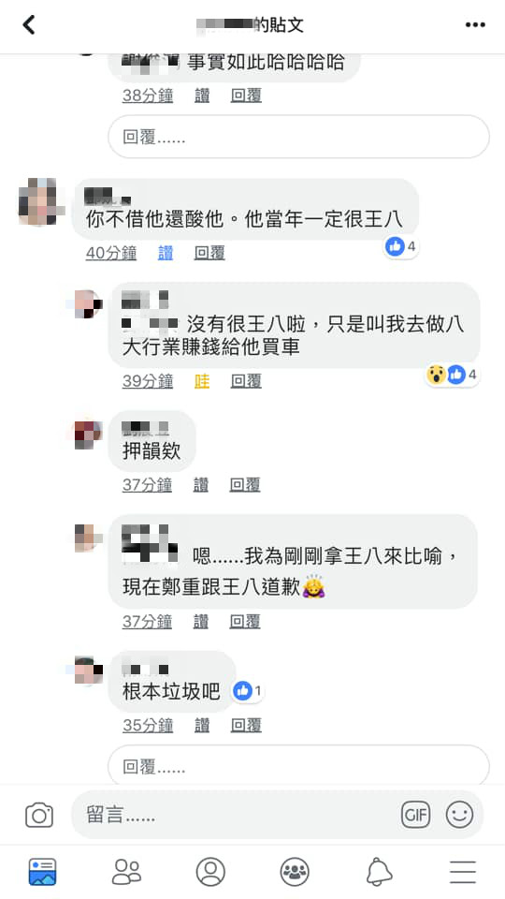Open the hamburger menu tab
This screenshot has width=505, height=899.
pyautogui.click(x=463, y=872)
